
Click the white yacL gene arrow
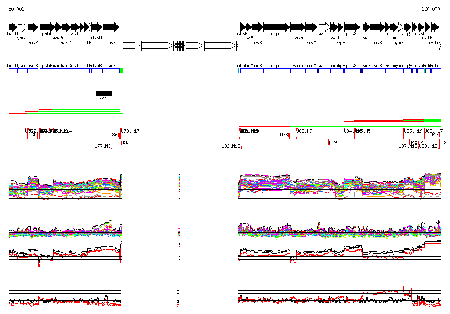tap(324, 27)
